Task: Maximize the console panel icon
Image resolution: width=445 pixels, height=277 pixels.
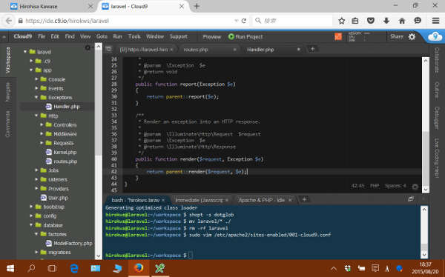Action: (x=410, y=199)
